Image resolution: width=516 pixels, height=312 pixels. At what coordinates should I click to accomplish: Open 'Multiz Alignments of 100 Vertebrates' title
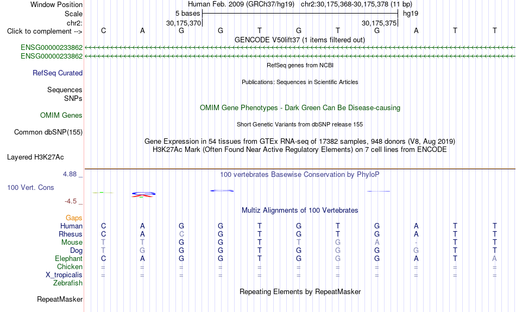pos(300,211)
